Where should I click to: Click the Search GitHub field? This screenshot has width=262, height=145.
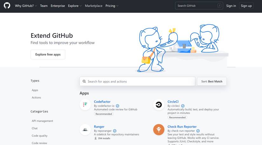(x=196, y=6)
